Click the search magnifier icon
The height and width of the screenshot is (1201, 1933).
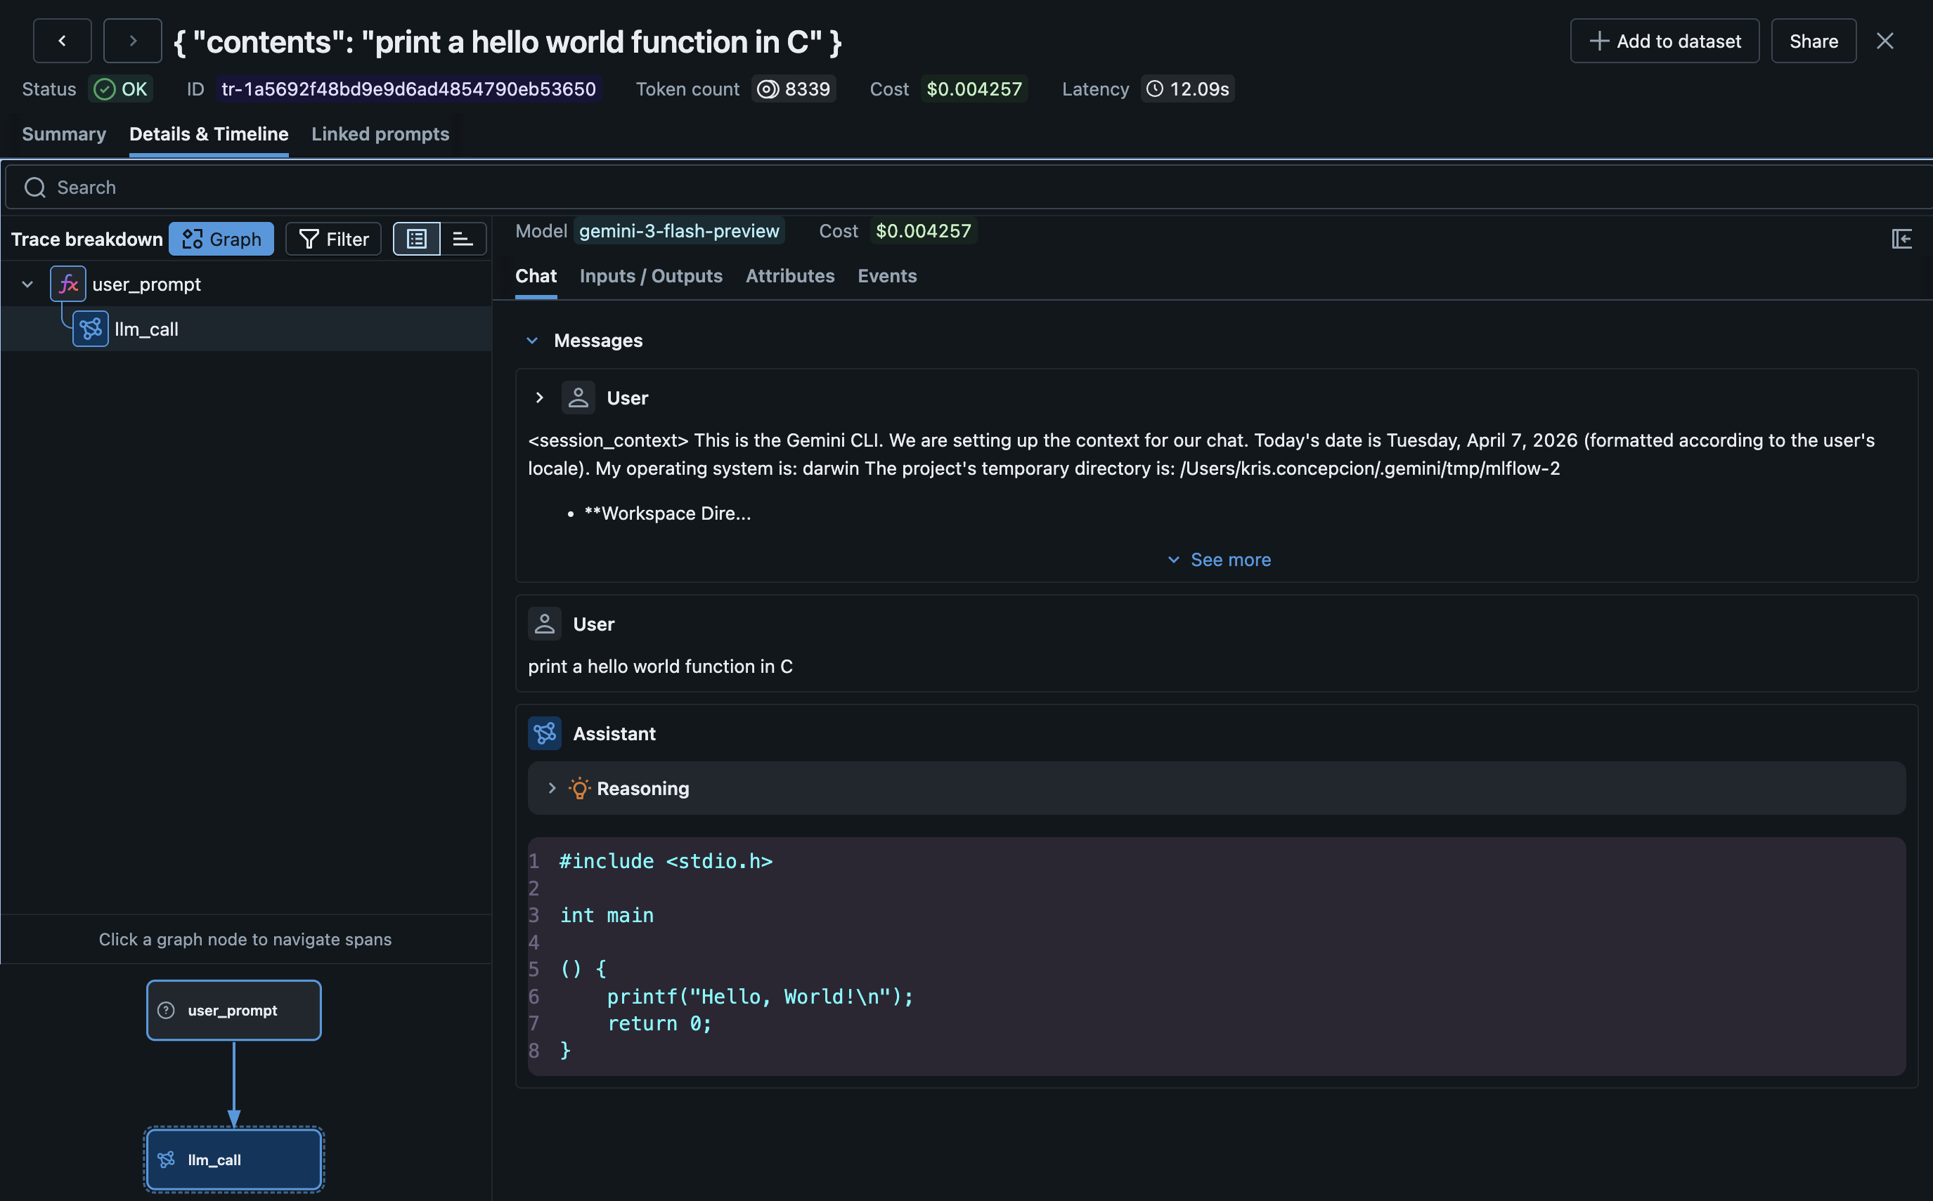pos(35,188)
